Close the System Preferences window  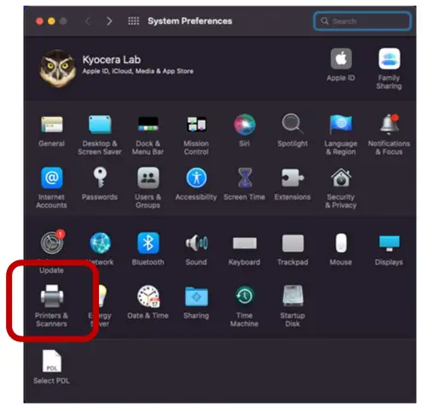coord(39,21)
